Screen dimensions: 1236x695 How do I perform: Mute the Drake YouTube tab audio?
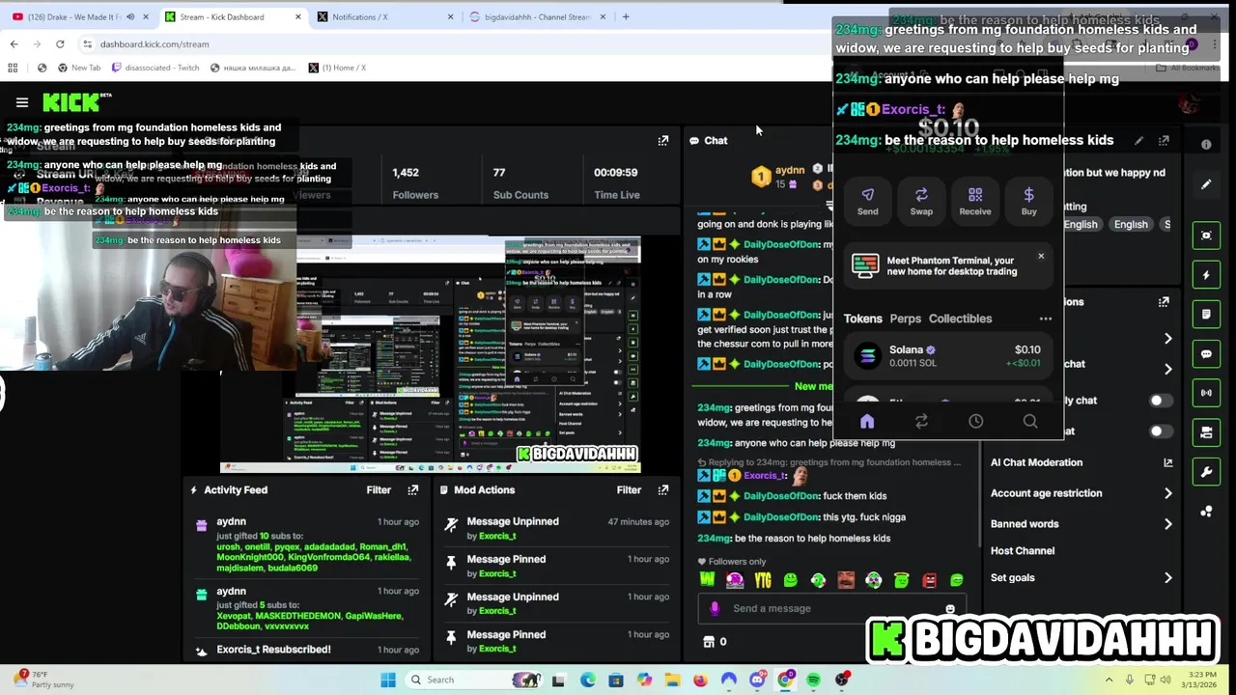(x=130, y=16)
